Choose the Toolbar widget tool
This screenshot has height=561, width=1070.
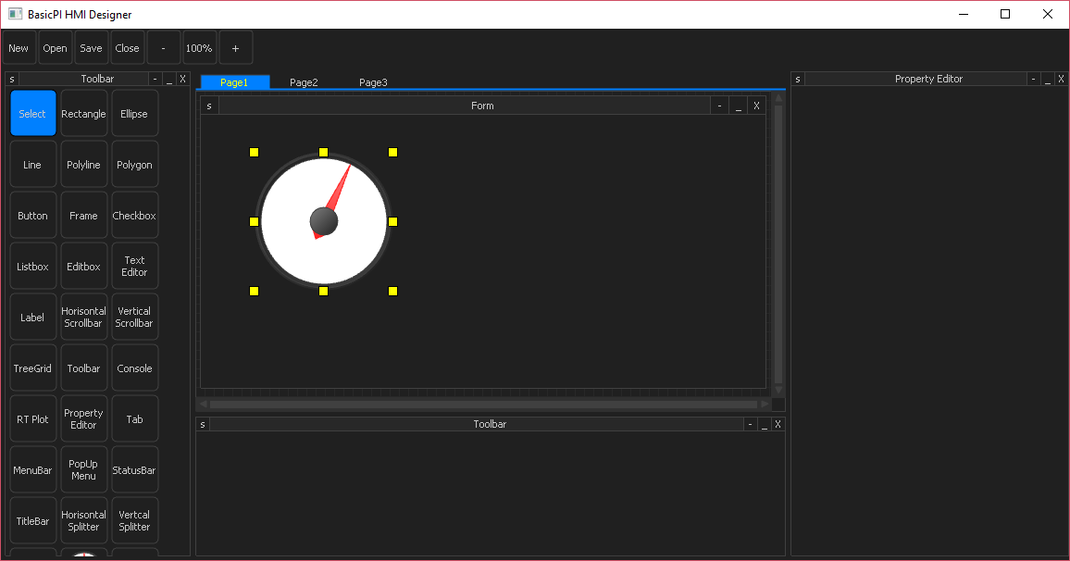pos(84,368)
